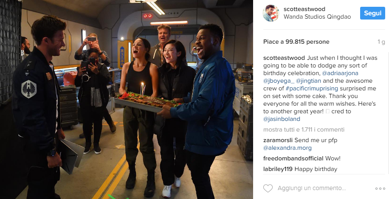Open scotteastwood username in header
Screen dimensions: 389x199
(304, 9)
